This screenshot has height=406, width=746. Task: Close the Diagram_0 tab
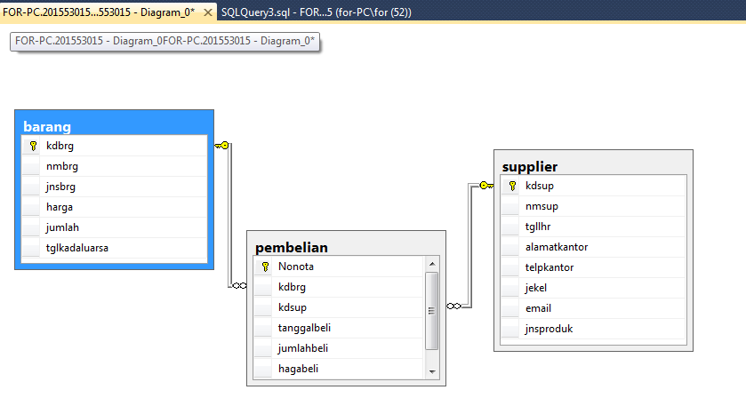(x=207, y=12)
